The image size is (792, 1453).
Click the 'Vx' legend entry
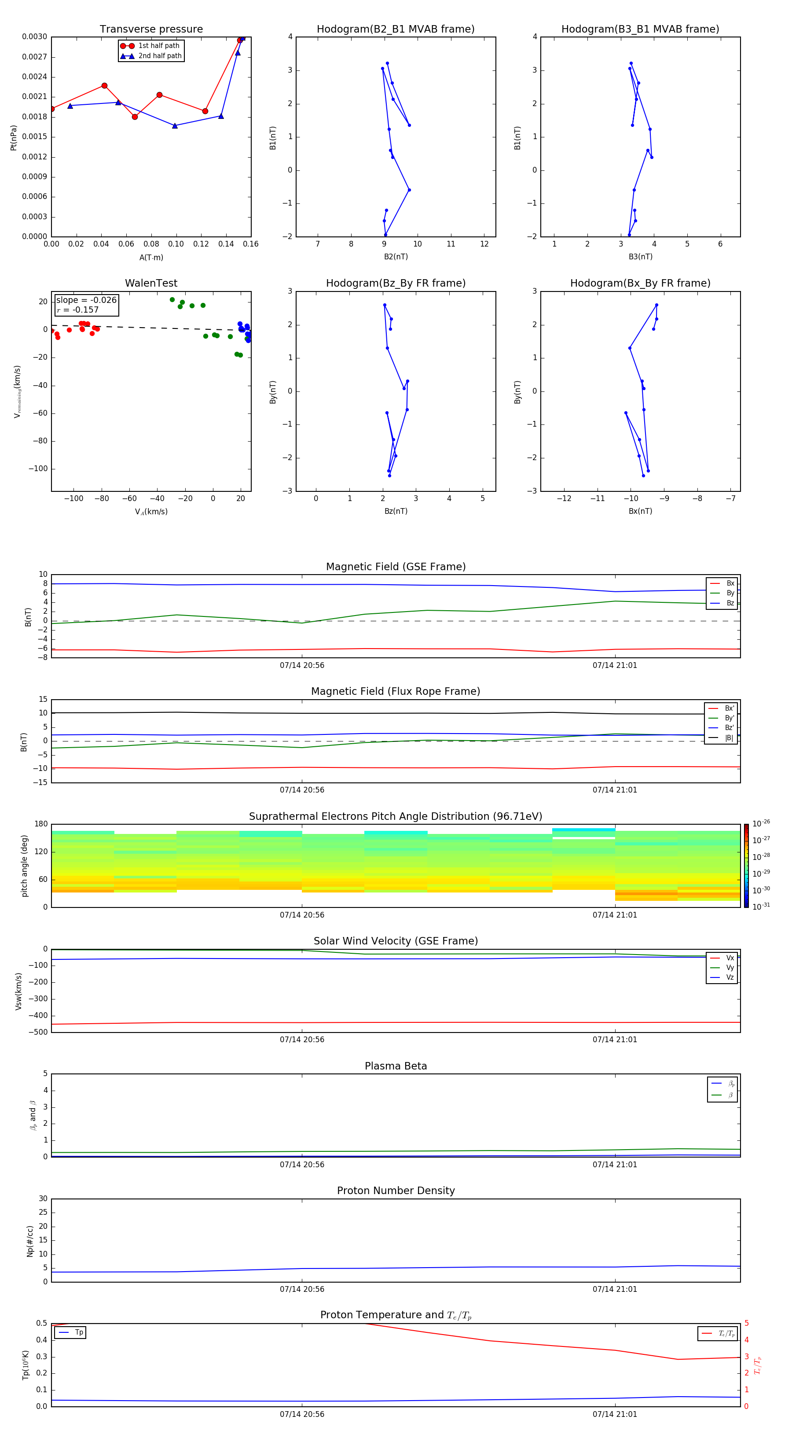coord(722,958)
